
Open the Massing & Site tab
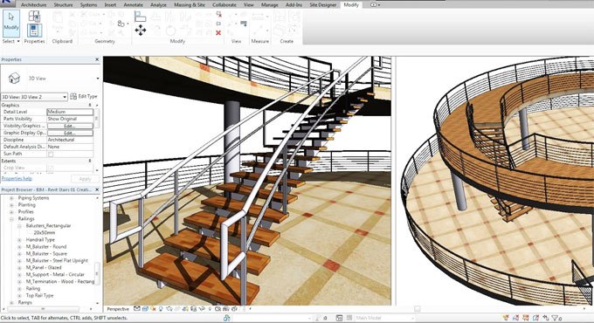pyautogui.click(x=190, y=5)
